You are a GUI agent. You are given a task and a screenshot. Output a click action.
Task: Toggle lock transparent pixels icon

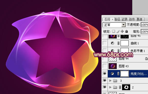pos(114,31)
